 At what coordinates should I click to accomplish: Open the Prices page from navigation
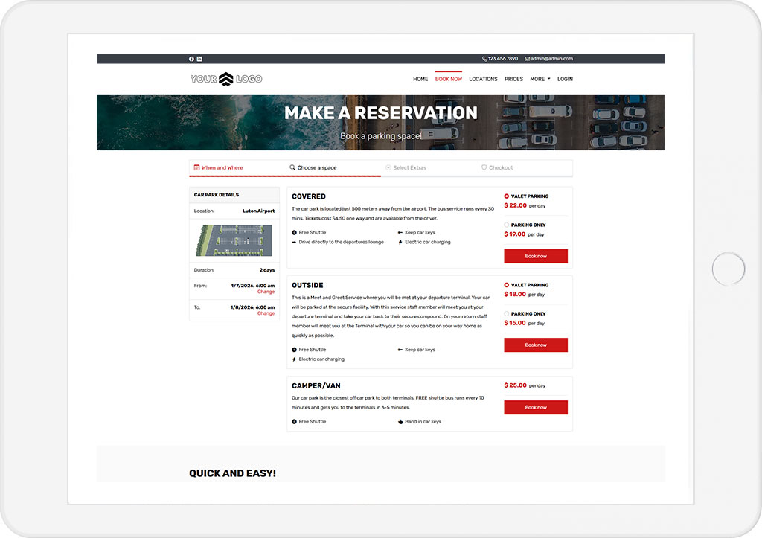click(513, 79)
